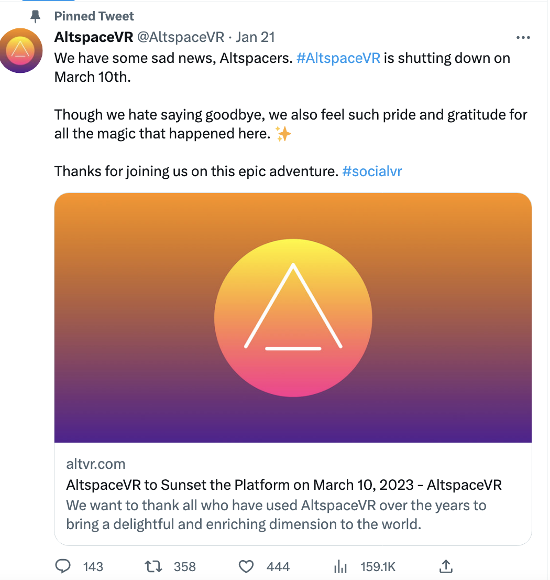Screen dimensions: 550x580
Task: Click the sparkles emoji in the tweet
Action: tap(283, 134)
